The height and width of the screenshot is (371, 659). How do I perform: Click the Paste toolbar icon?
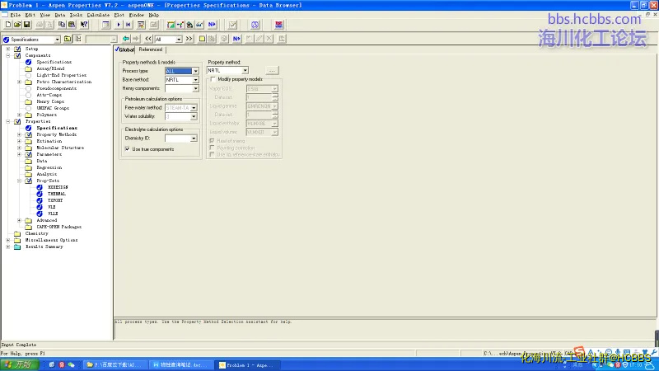(72, 25)
